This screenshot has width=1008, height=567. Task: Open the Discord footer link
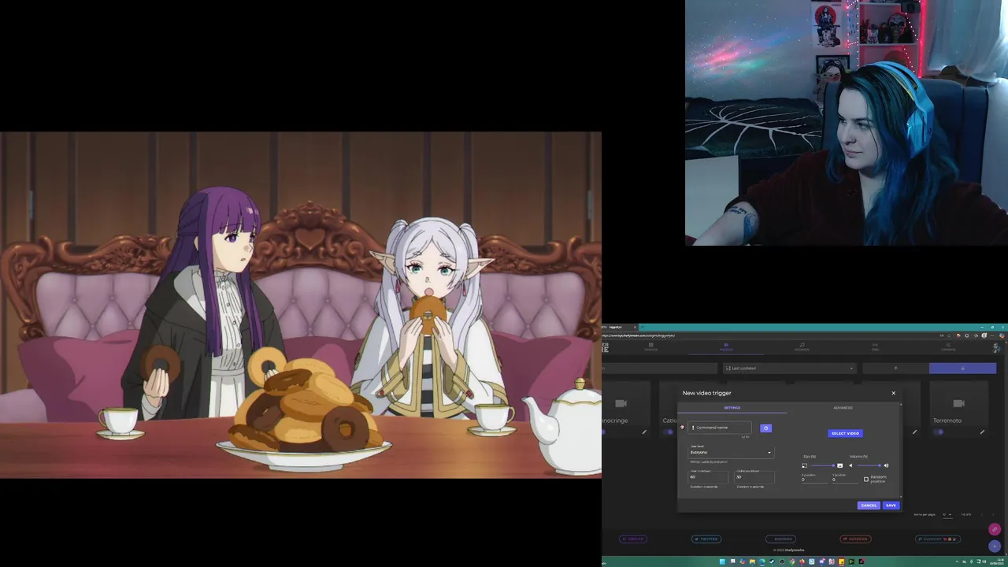[x=781, y=539]
